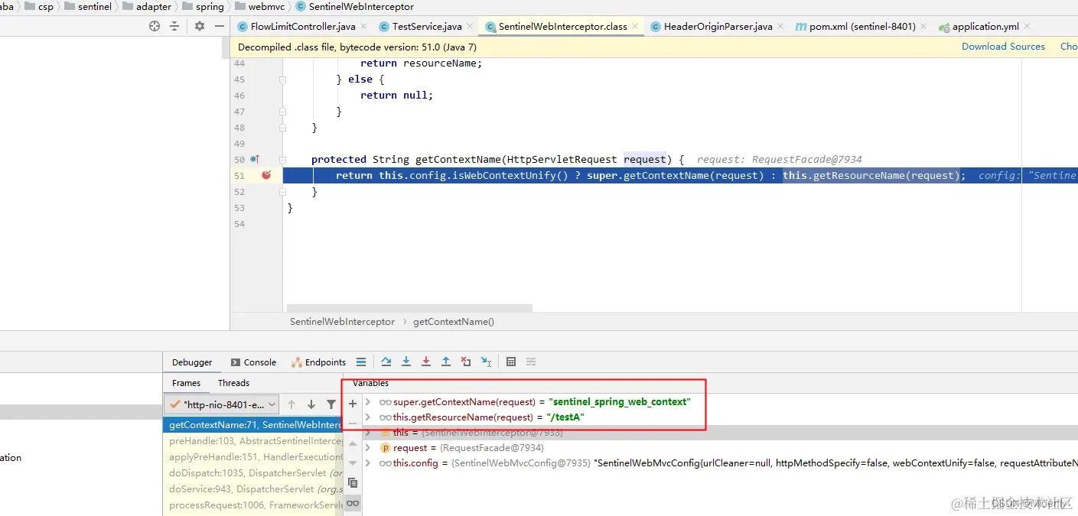Screen dimensions: 1078x516
Task: Switch to the Endpoints tab
Action: click(318, 362)
